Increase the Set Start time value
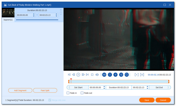The height and width of the screenshot is (106, 176). [x=104, y=87]
